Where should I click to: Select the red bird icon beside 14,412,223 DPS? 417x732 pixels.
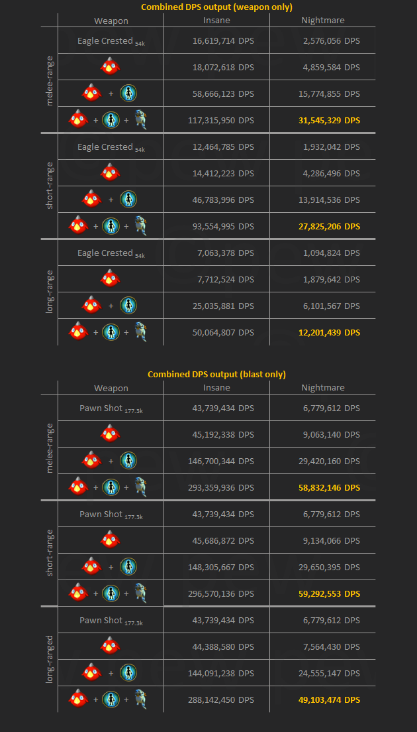[110, 173]
